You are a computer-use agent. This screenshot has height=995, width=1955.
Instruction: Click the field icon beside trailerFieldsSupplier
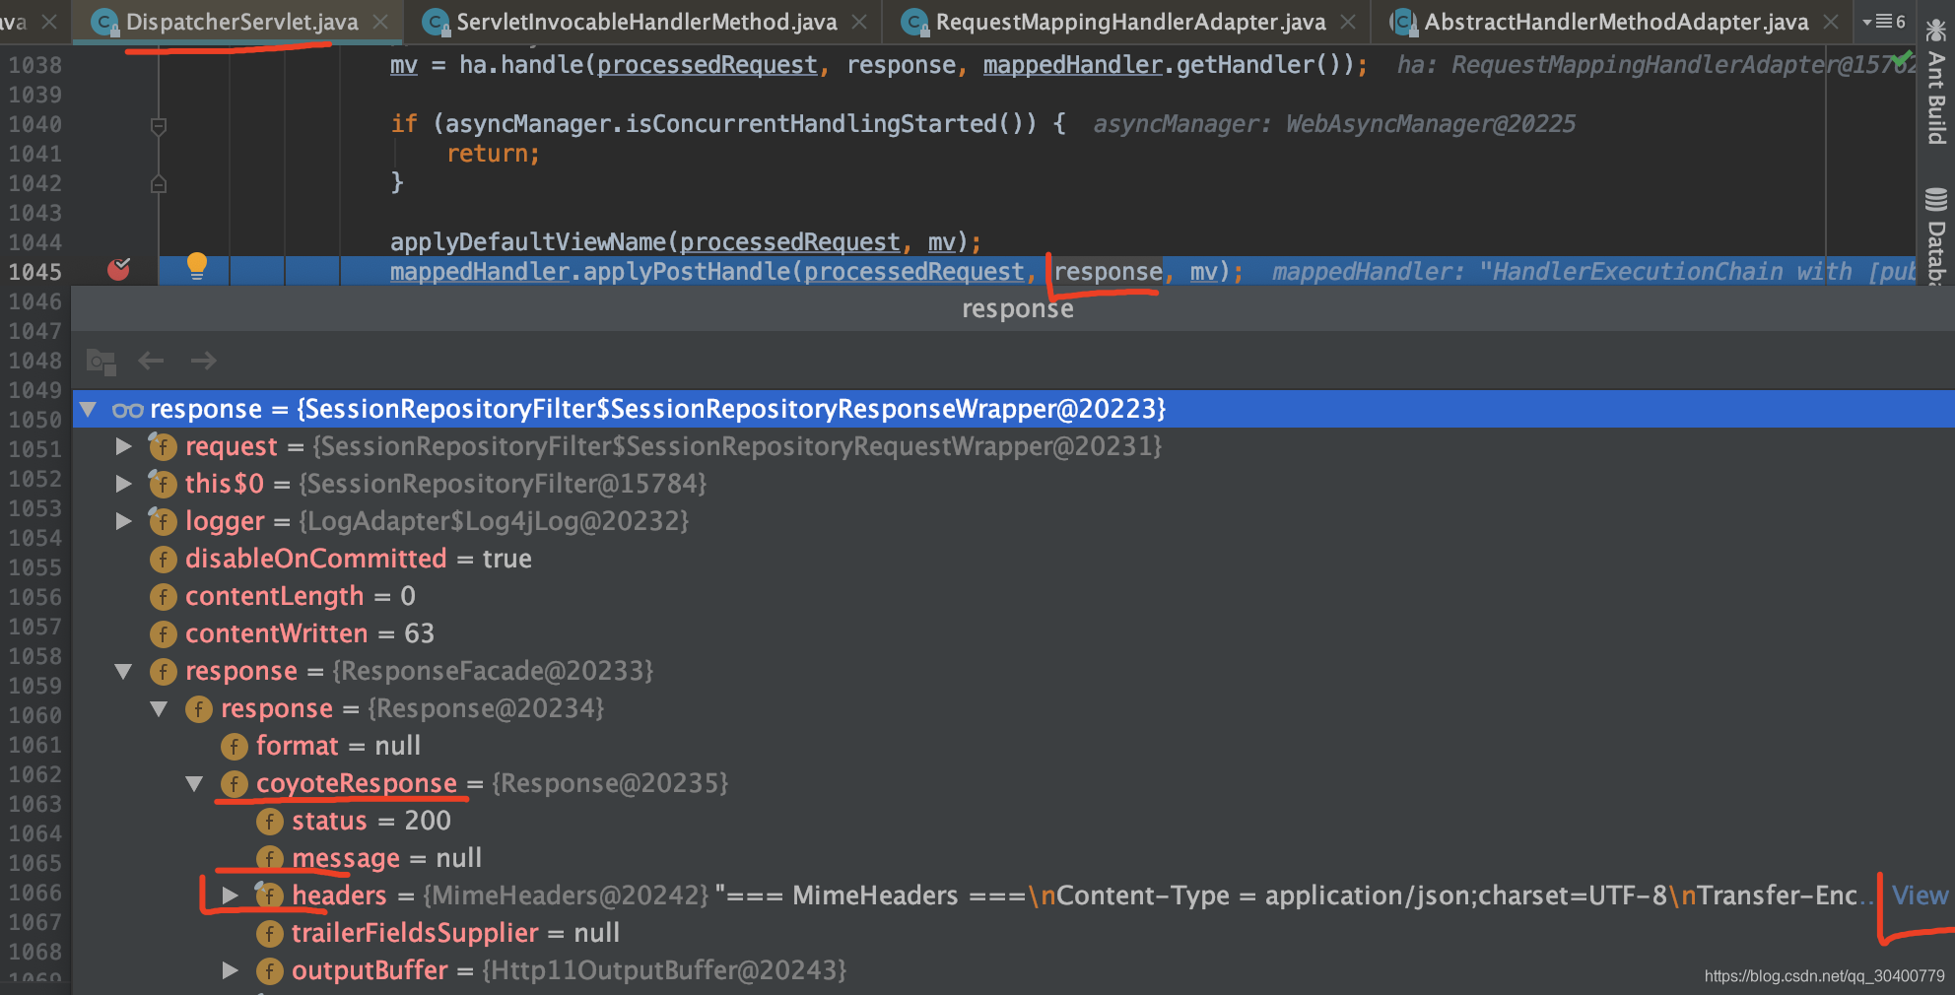[x=269, y=934]
